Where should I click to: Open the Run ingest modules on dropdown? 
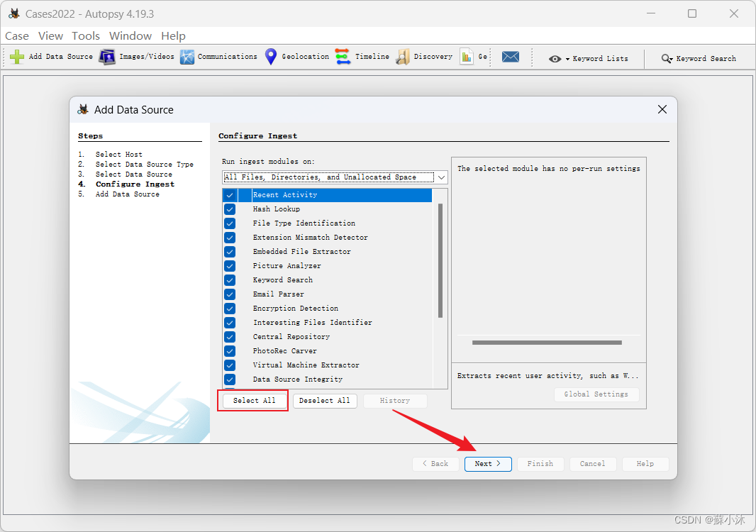pos(335,177)
